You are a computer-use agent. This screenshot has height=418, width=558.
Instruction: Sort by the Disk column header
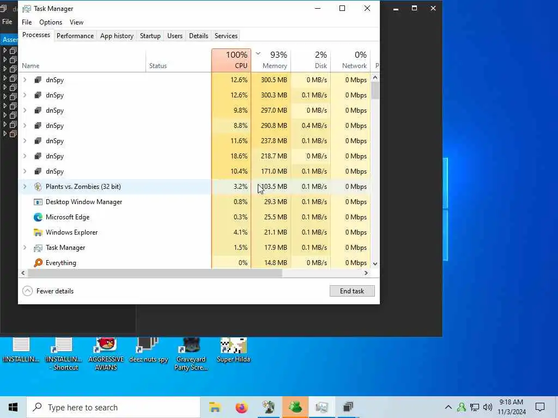click(311, 60)
